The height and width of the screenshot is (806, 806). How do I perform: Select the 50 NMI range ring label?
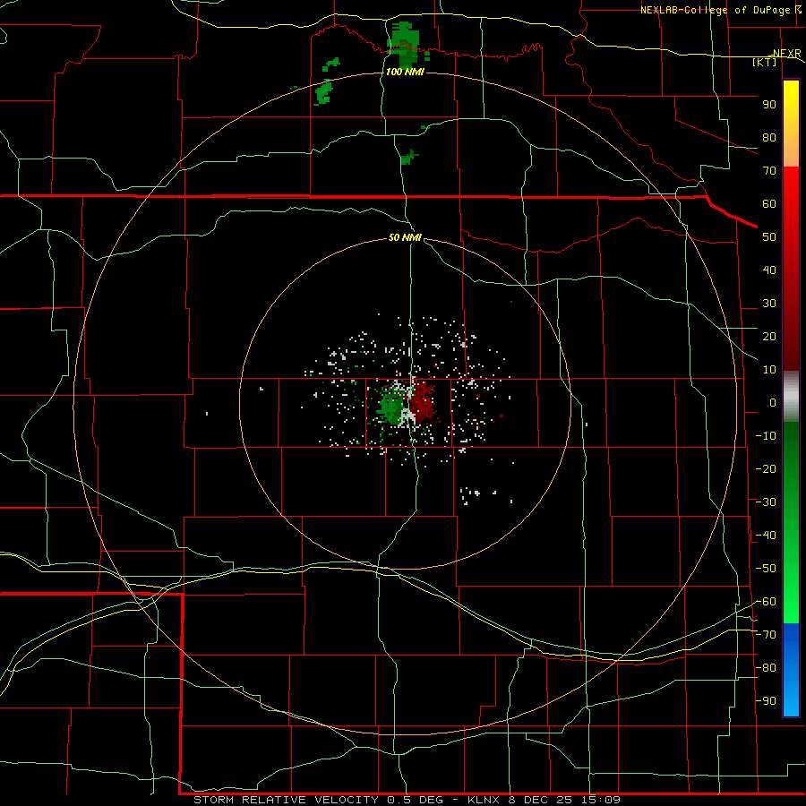(x=405, y=237)
